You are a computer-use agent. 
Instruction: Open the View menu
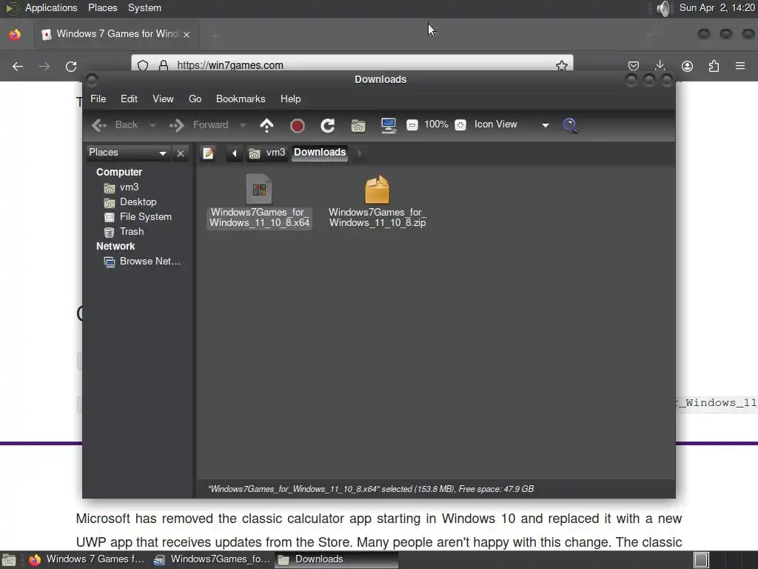click(163, 99)
